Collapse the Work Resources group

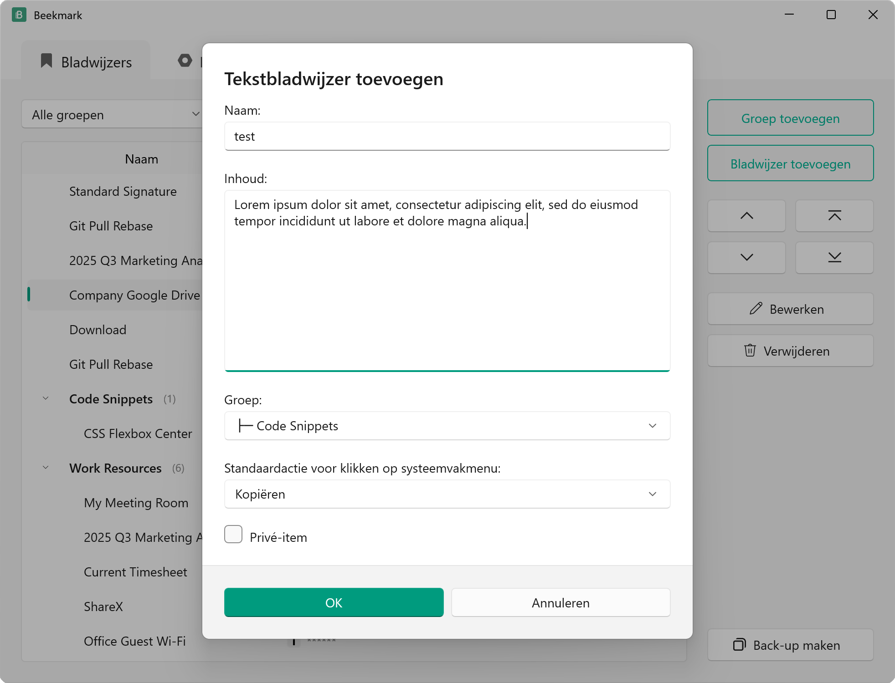[46, 468]
